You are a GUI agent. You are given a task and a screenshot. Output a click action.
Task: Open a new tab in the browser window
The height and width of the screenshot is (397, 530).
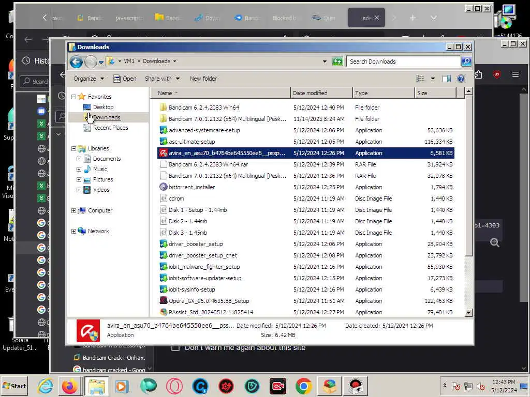[413, 18]
